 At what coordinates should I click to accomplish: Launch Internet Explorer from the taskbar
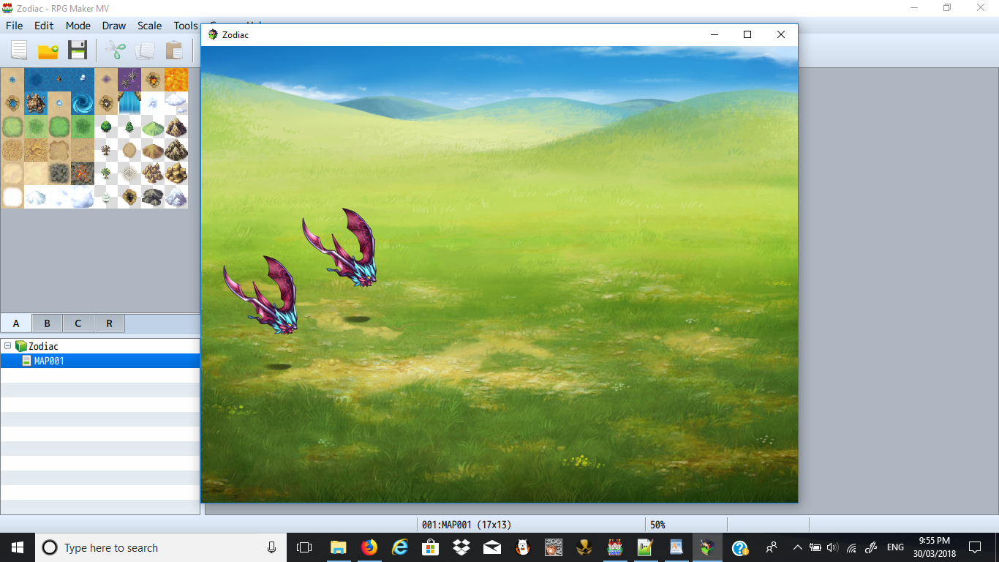coord(399,547)
